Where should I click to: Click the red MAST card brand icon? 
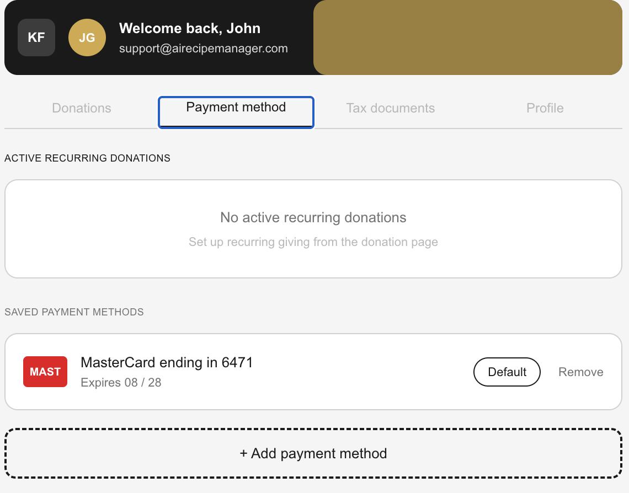pos(45,372)
